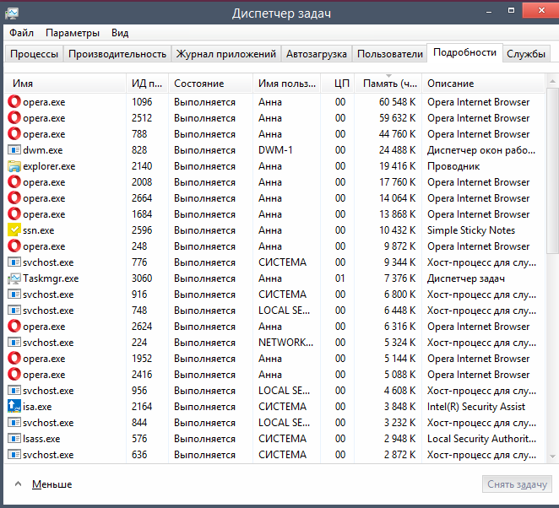Click the Intel(R) Security Assist description
Viewport: 559px width, 508px height.
click(x=476, y=407)
